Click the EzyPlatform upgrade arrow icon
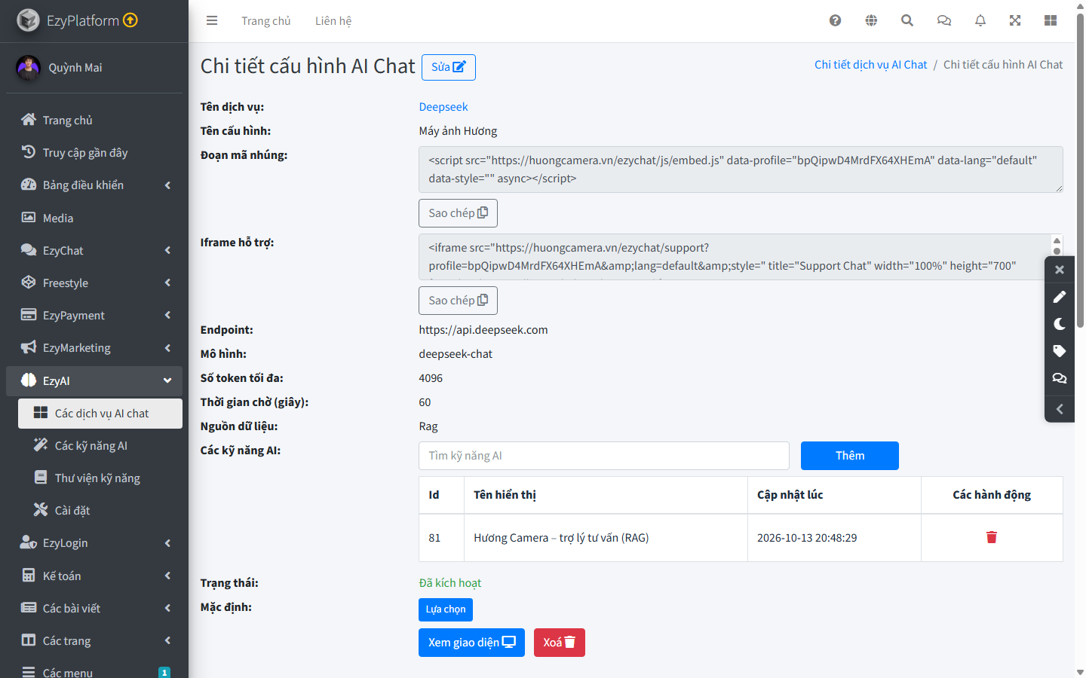The width and height of the screenshot is (1086, 678). click(130, 20)
